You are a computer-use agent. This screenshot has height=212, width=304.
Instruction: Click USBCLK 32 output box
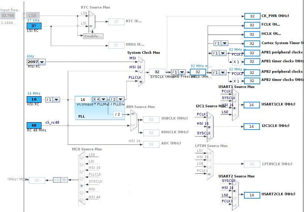pyautogui.click(x=151, y=120)
